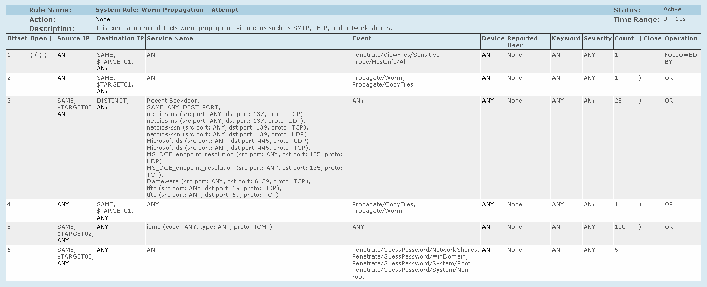The image size is (707, 287).
Task: Click the count value '5' in row 6
Action: tap(616, 250)
